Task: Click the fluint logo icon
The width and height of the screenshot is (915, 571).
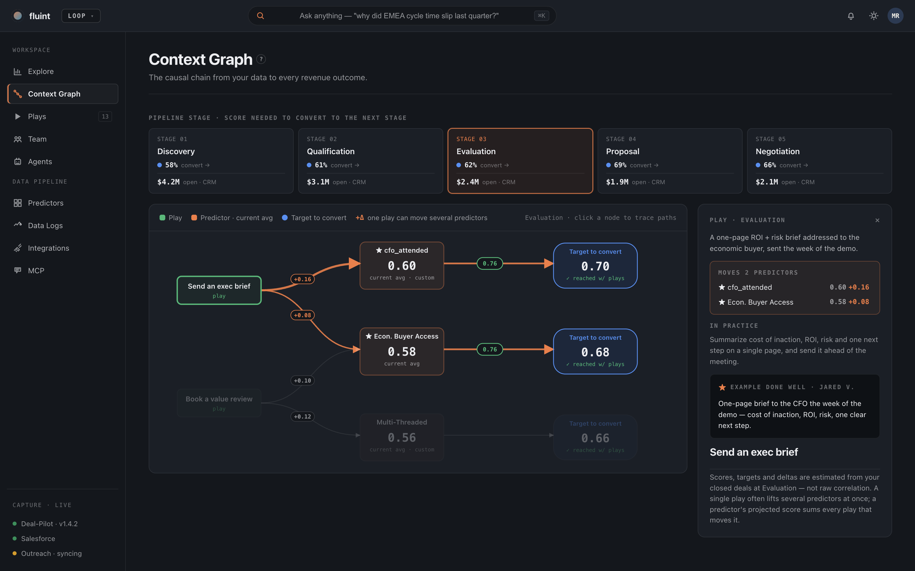Action: click(x=17, y=15)
